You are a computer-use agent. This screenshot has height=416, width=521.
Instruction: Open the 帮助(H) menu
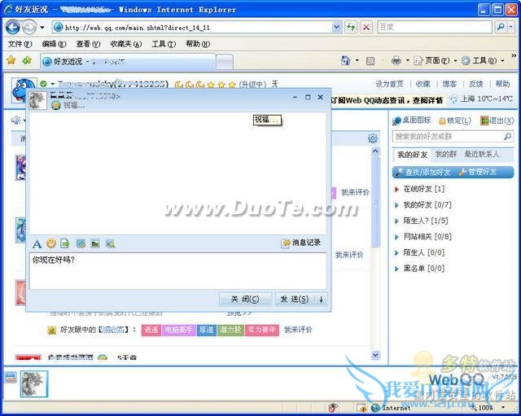pyautogui.click(x=198, y=44)
